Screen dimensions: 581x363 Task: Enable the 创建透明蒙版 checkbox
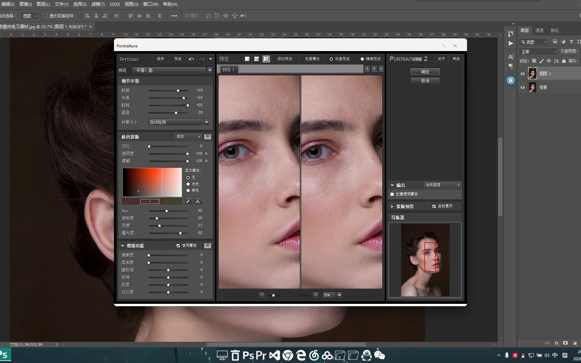pos(392,194)
